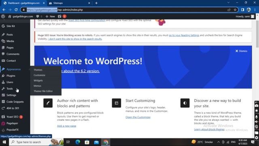Click Open the Customizer link
This screenshot has height=146, width=259.
coord(138,117)
